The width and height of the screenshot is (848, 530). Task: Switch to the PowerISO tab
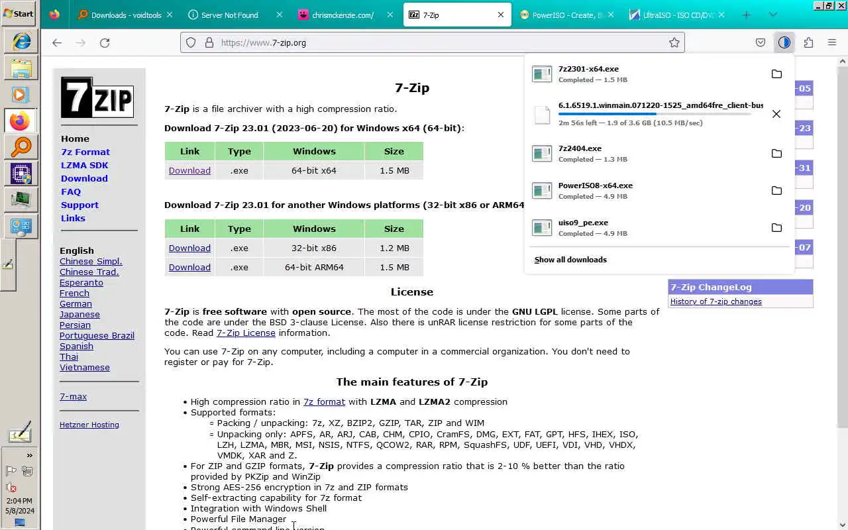566,15
